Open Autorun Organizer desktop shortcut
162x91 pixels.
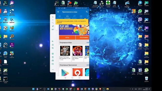5,72
